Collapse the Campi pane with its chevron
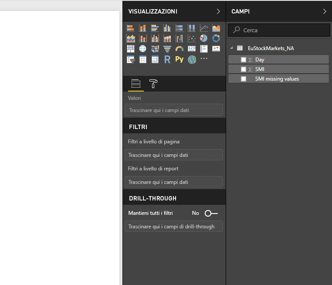The width and height of the screenshot is (332, 285). pos(325,11)
